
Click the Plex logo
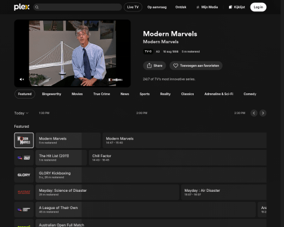[22, 7]
